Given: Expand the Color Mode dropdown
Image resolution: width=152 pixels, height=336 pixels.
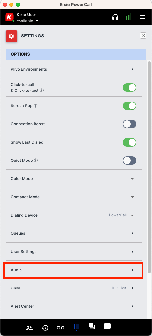Looking at the screenshot, I should (x=132, y=179).
